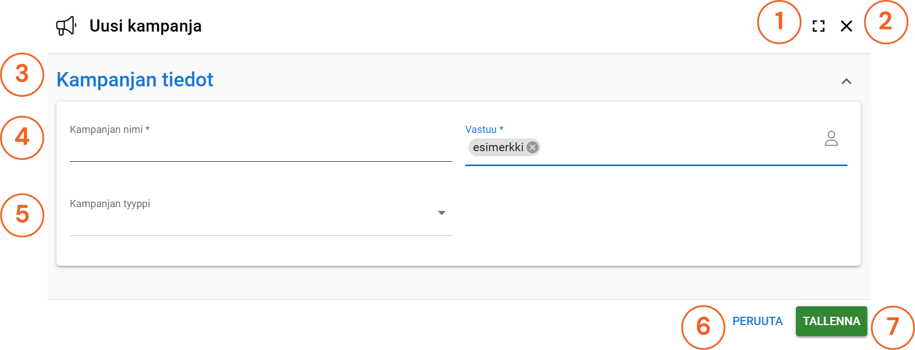Expand the dialog to fullscreen
The width and height of the screenshot is (915, 350).
click(819, 26)
